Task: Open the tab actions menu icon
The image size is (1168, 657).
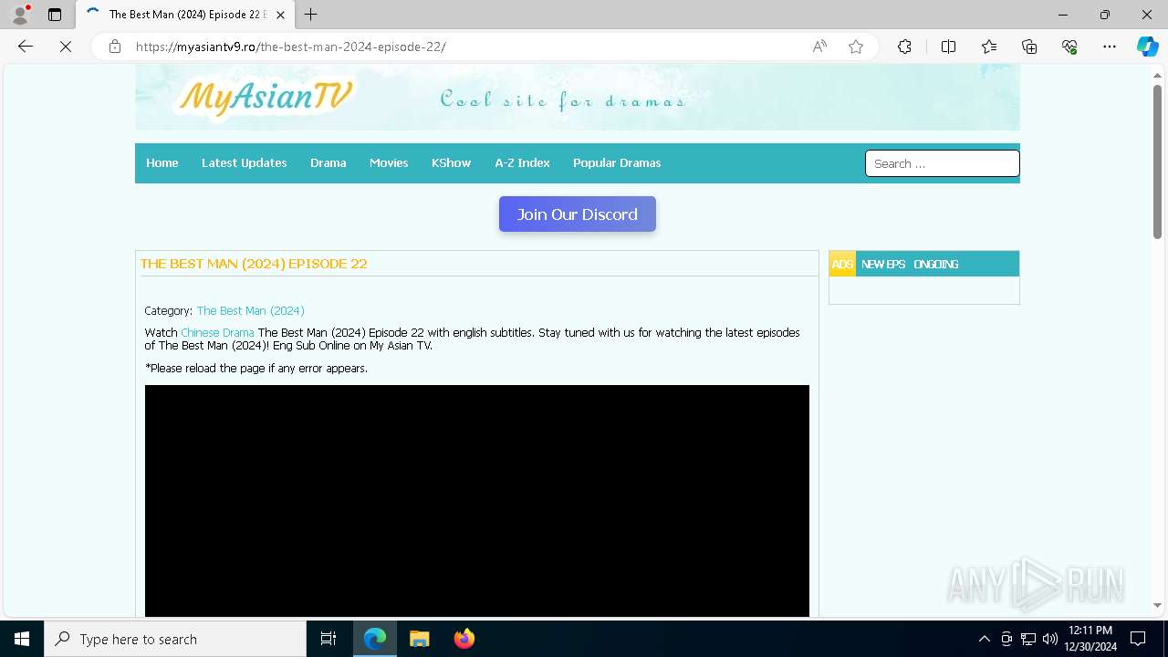Action: point(55,15)
